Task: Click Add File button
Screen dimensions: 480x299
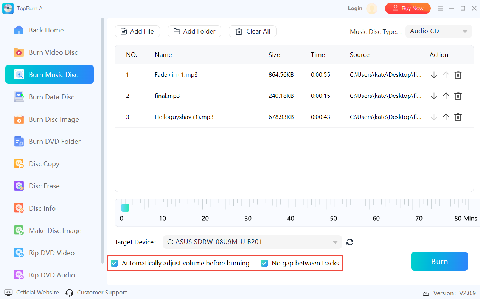Action: tap(137, 31)
